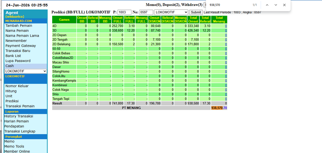
Task: Click Total Menang link for Kombinasi row
Action: 226,85
